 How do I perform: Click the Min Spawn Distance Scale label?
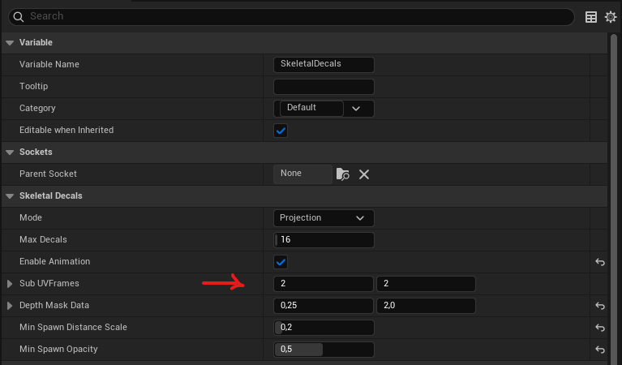coord(73,327)
